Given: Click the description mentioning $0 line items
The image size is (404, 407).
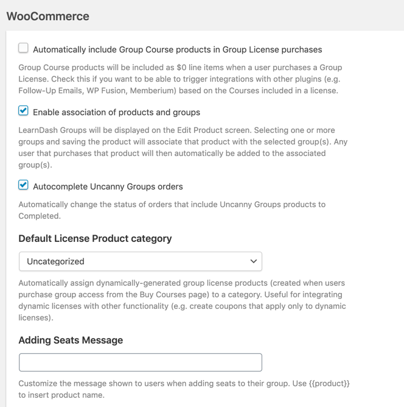Looking at the screenshot, I should click(180, 68).
